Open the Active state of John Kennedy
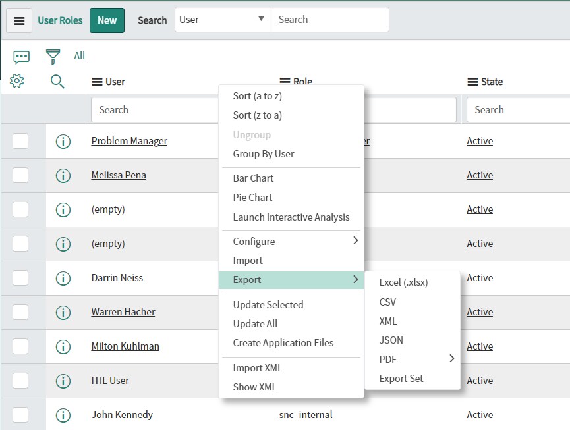The height and width of the screenshot is (430, 570). [x=480, y=415]
